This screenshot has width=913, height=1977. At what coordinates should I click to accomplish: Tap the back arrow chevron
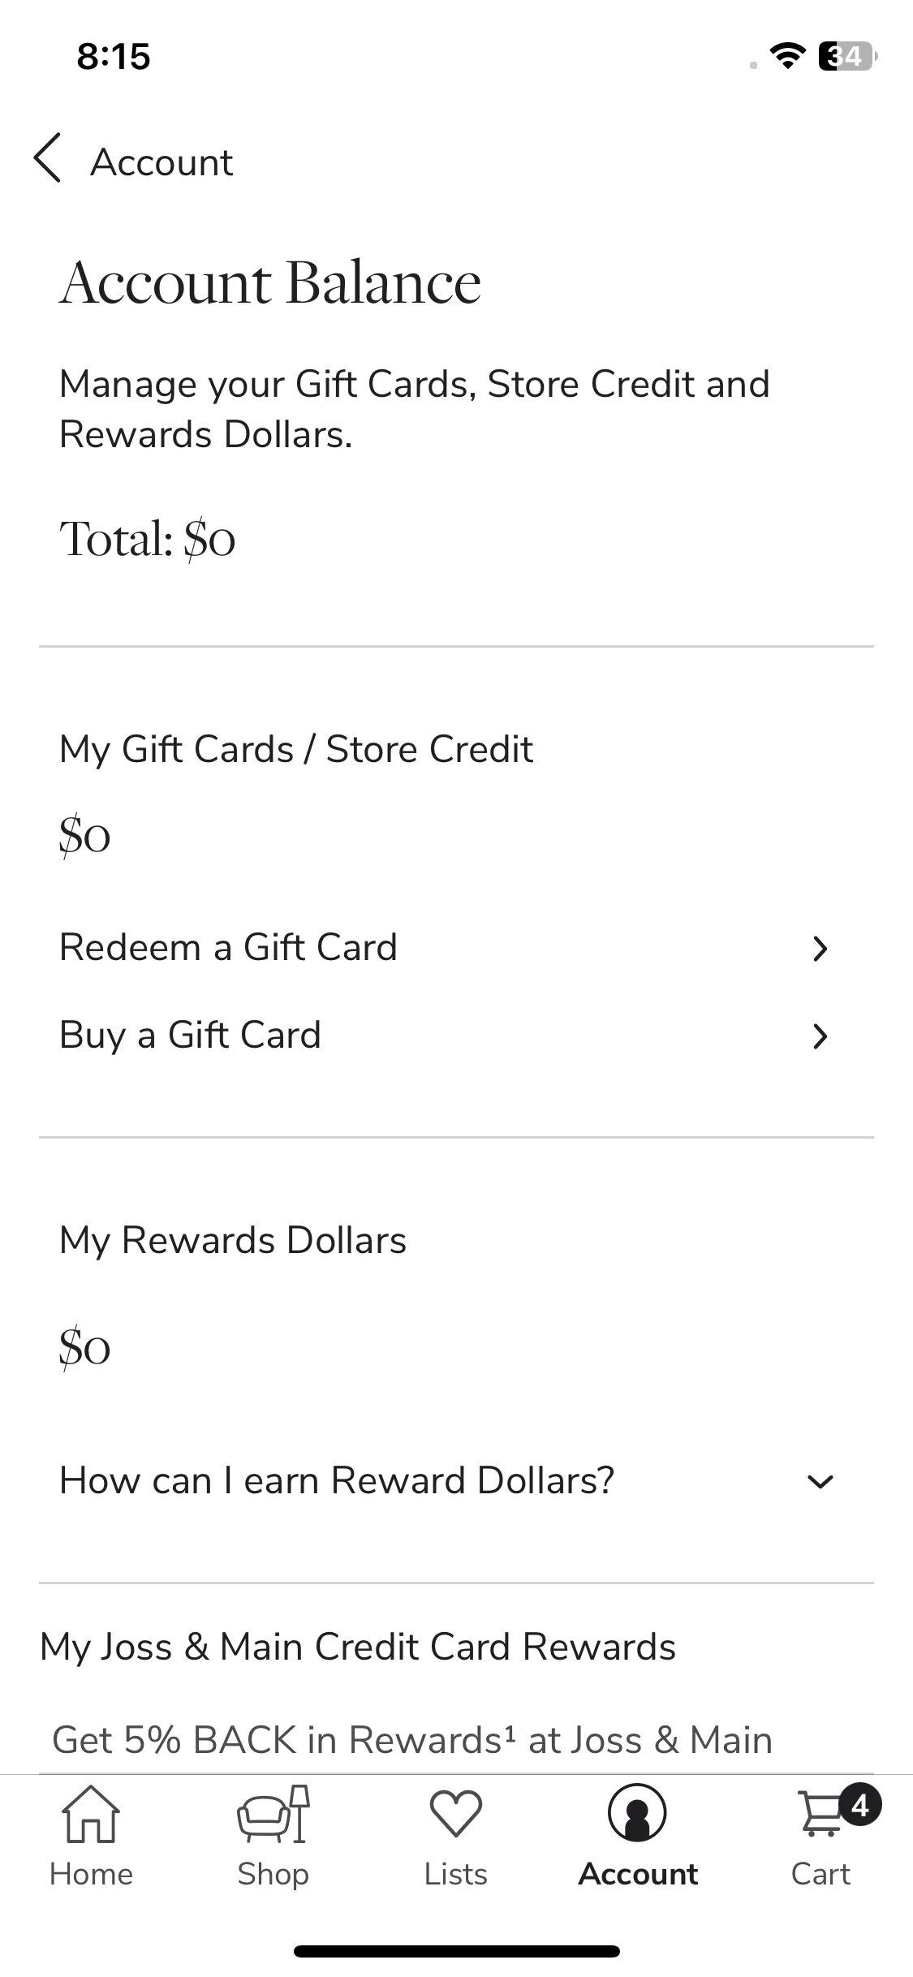pos(48,157)
